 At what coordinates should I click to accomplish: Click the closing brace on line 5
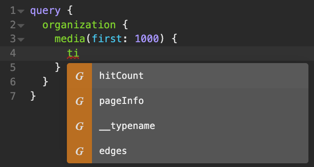(x=58, y=68)
